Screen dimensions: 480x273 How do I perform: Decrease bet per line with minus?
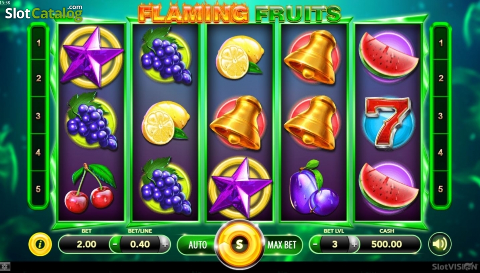tap(115, 244)
